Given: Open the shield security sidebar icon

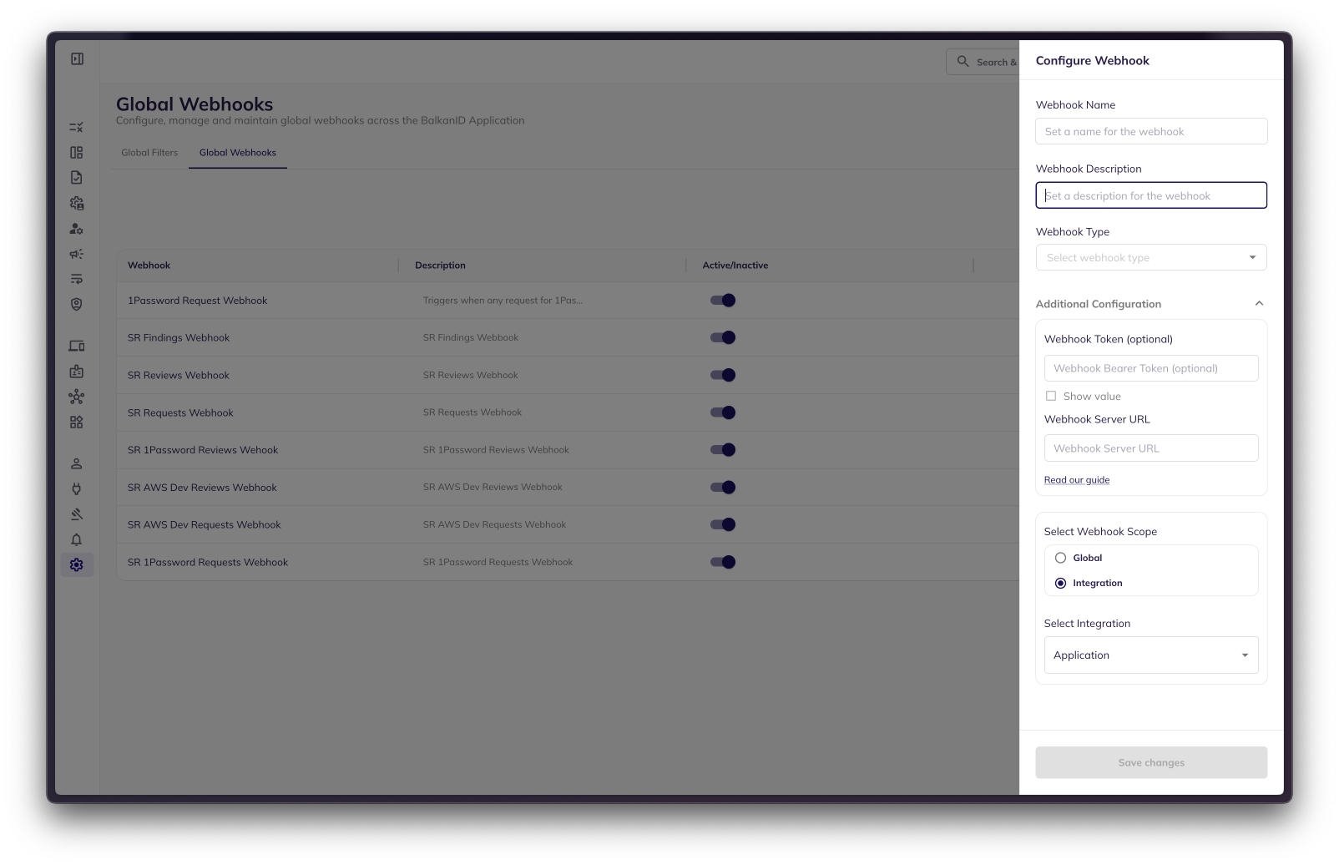Looking at the screenshot, I should tap(77, 305).
